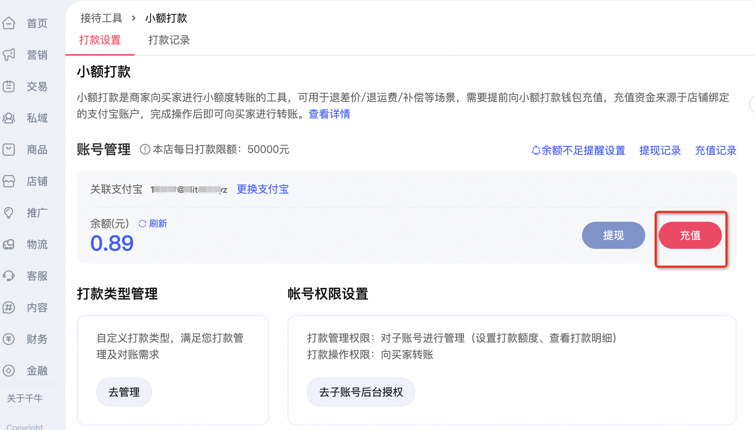Open the 店铺 sidebar label
755x430 pixels.
37,181
